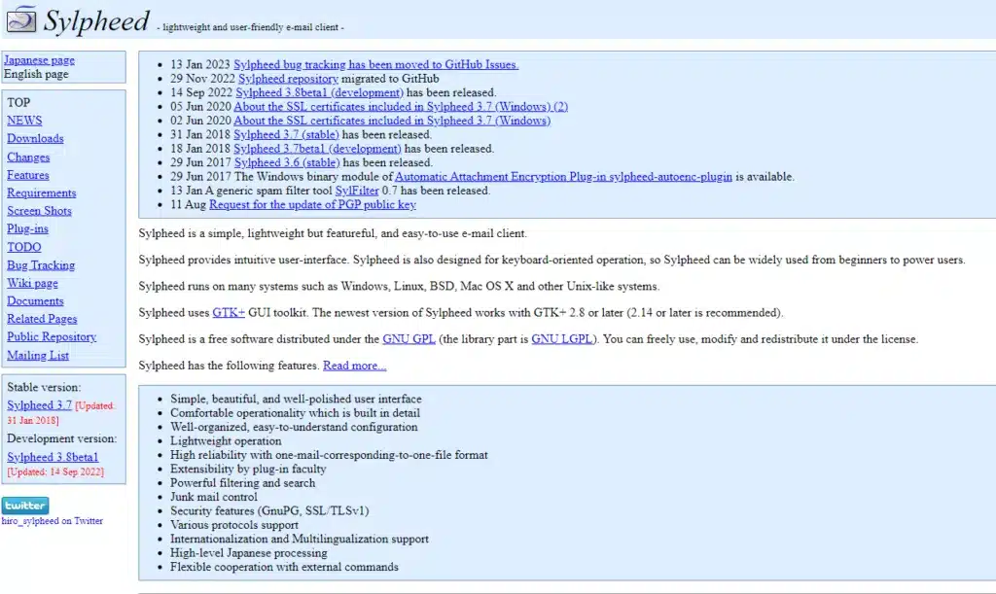
Task: Click the 'High-level Japanese processing' feature item
Action: tap(248, 552)
